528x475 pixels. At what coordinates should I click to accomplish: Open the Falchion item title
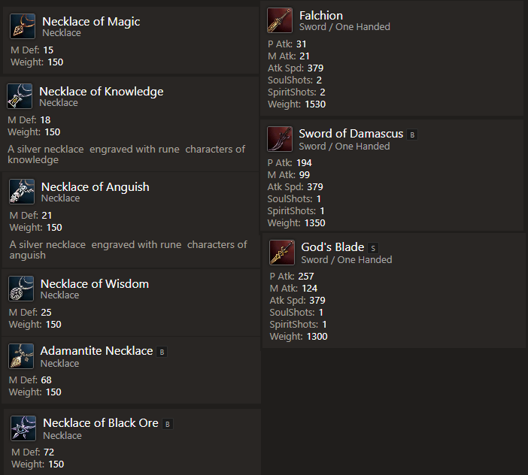pos(321,16)
